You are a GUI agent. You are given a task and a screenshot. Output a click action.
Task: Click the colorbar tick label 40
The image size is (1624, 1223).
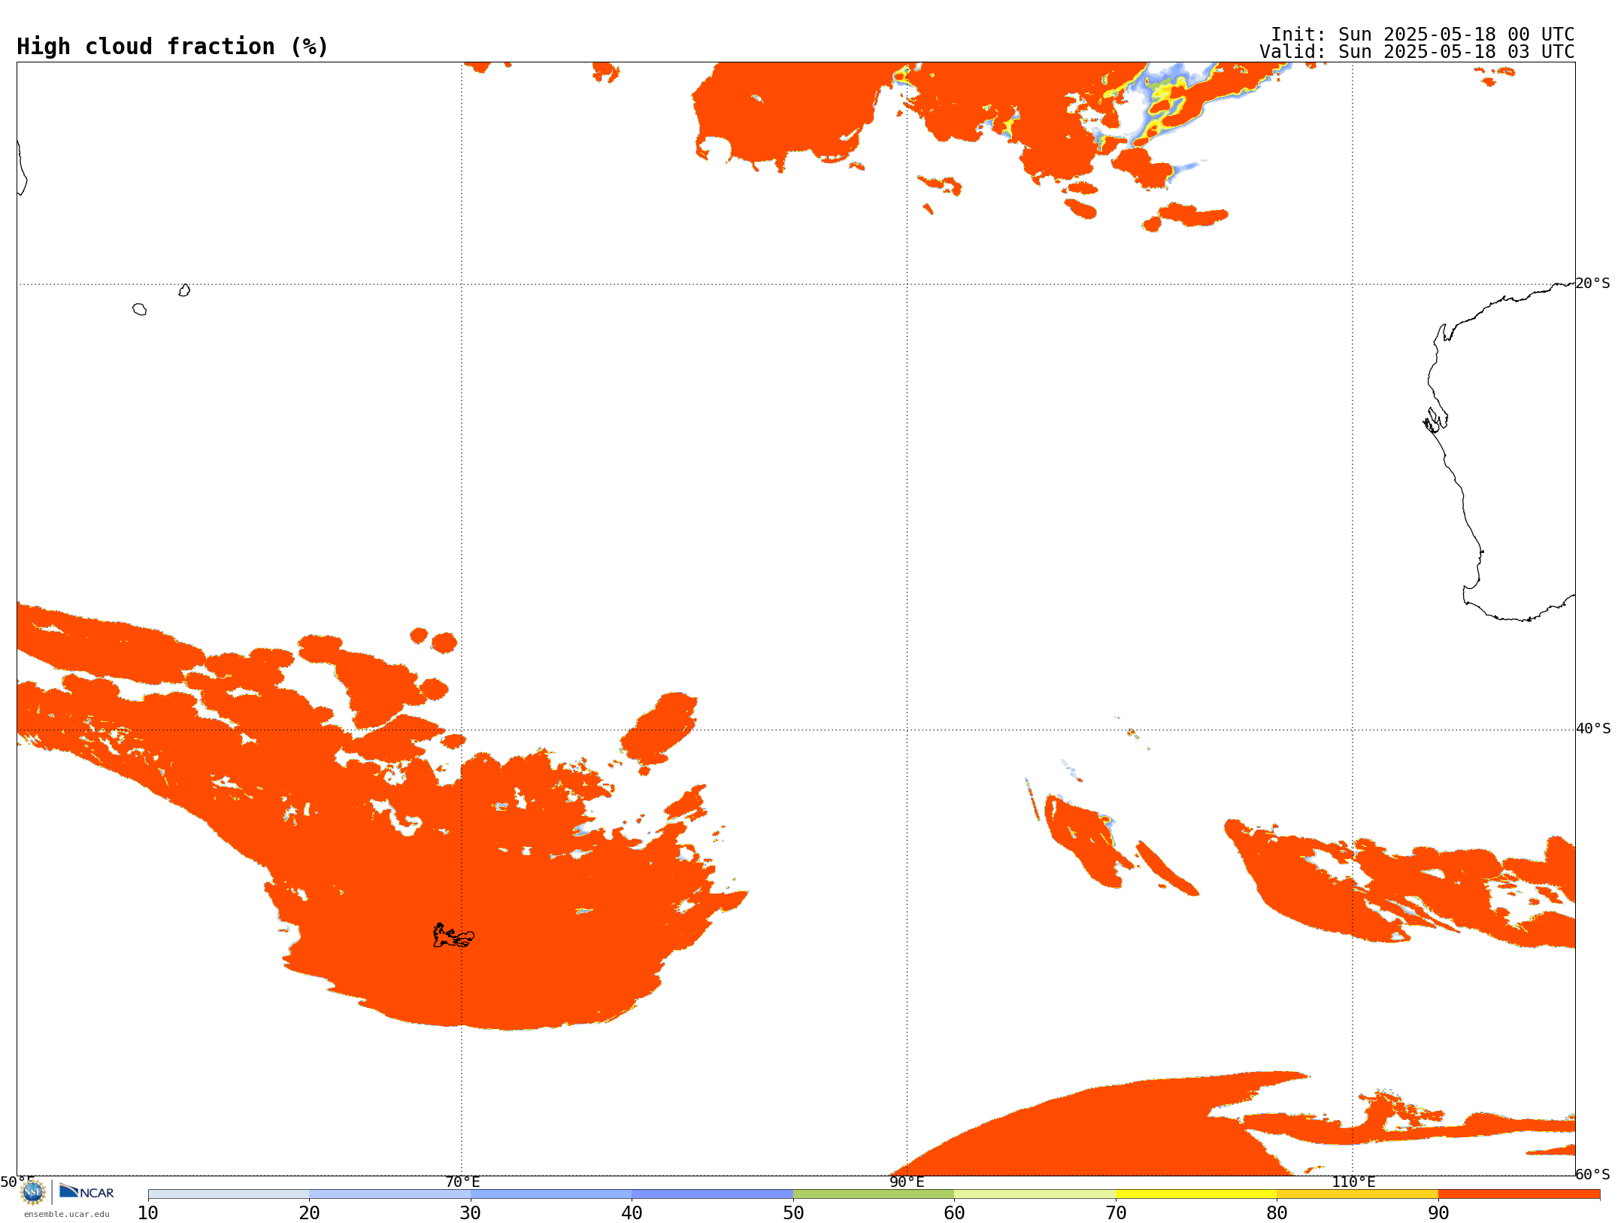(632, 1213)
